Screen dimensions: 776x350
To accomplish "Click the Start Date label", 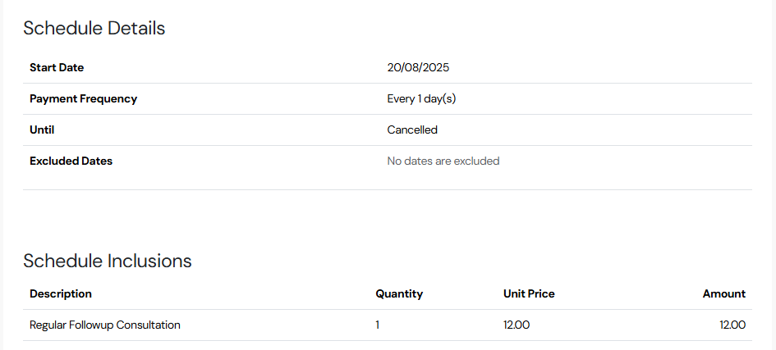I will point(57,68).
